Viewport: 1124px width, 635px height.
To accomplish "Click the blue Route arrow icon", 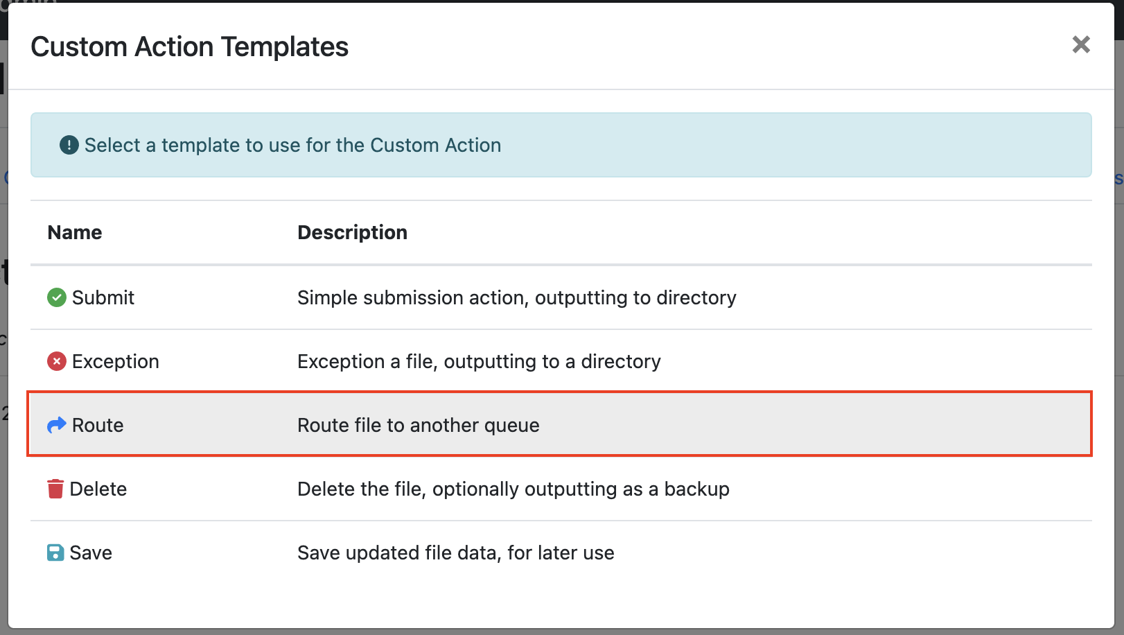I will point(56,425).
